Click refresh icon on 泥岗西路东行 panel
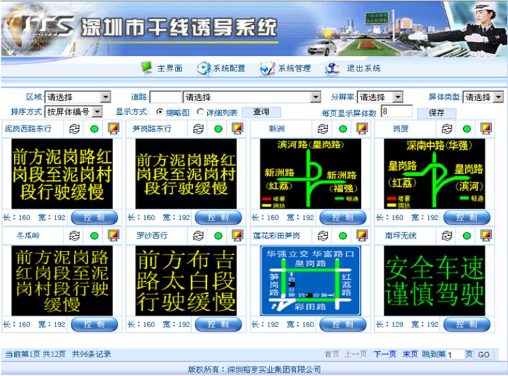This screenshot has width=508, height=376. pyautogui.click(x=74, y=129)
